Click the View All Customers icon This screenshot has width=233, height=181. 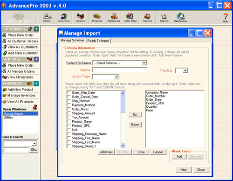[x=5, y=47]
